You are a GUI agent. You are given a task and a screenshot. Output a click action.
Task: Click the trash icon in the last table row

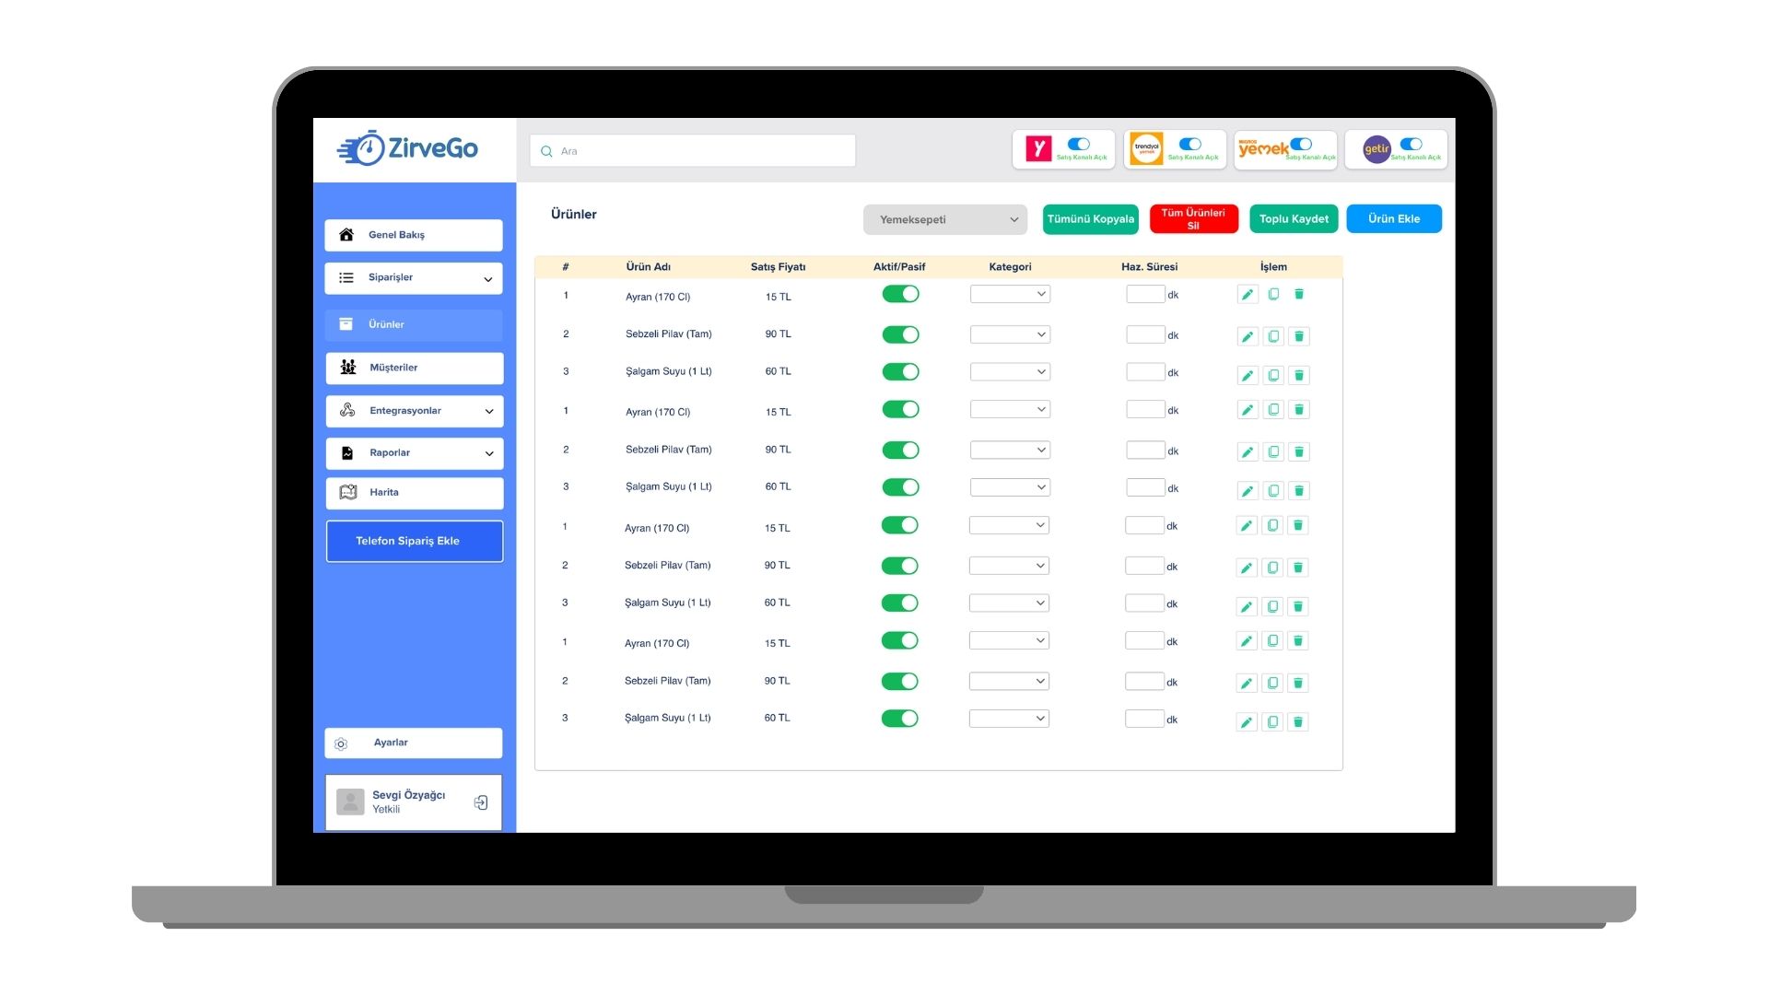[x=1298, y=721]
